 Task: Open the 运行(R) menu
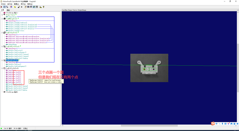tap(10, 4)
